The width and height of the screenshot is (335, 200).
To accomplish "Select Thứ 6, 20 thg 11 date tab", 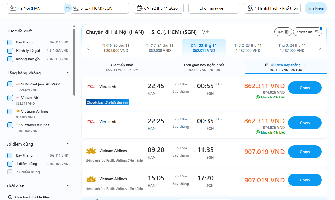I will tap(116, 48).
